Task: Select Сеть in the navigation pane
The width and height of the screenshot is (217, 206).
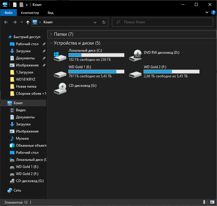Action: (17, 190)
